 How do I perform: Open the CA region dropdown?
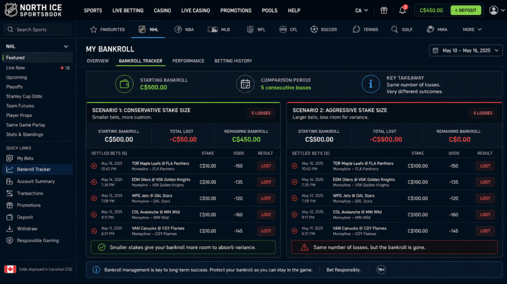(x=361, y=10)
